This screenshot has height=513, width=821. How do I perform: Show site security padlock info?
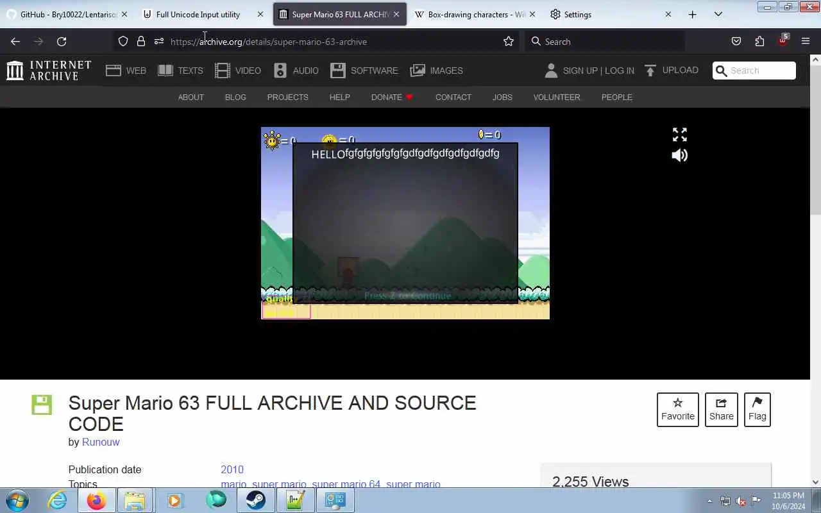141,42
